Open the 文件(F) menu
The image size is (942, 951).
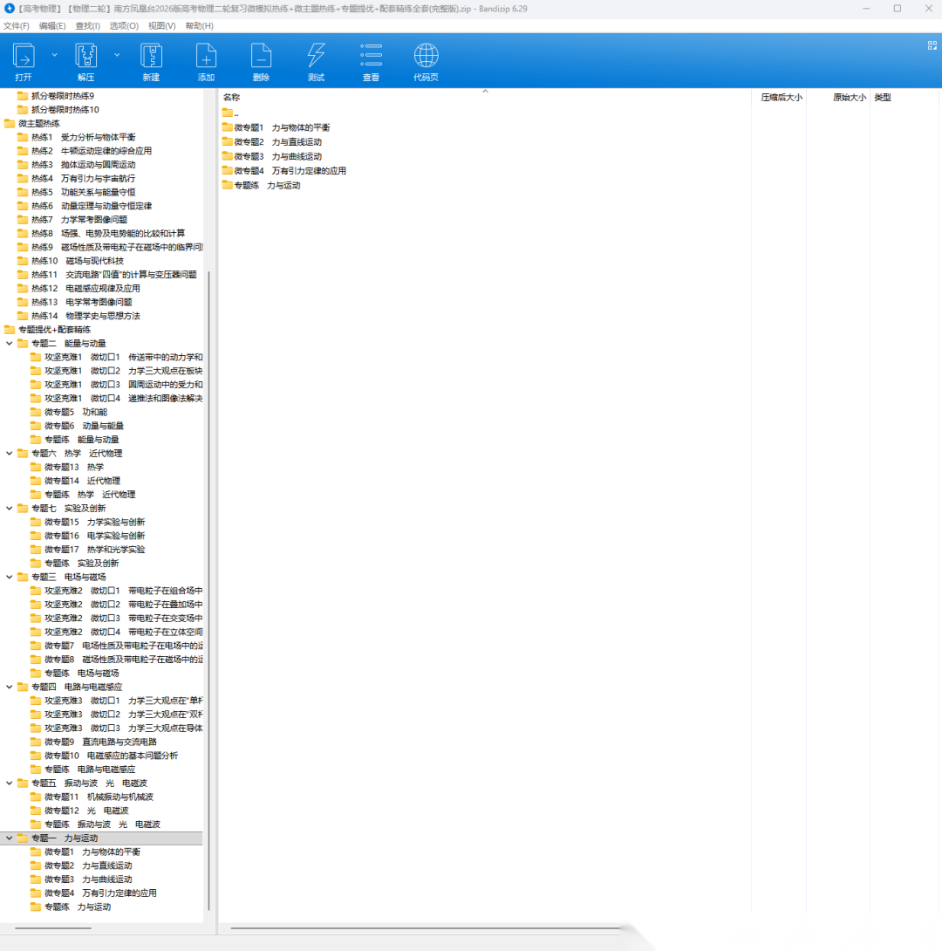(17, 26)
